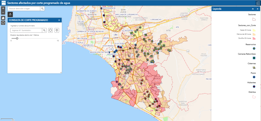This screenshot has height=121, width=261.
Task: Click the 'Buscar dirección o lugar' field
Action: point(24,8)
